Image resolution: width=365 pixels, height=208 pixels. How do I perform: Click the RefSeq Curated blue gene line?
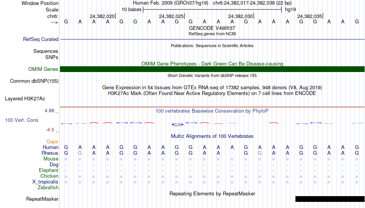pos(212,39)
